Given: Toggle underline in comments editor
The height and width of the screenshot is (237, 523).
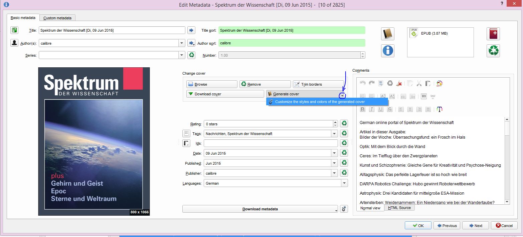Looking at the screenshot, I should [x=381, y=109].
